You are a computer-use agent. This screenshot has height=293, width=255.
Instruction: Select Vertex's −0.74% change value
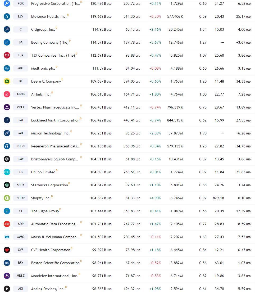[x=155, y=107]
